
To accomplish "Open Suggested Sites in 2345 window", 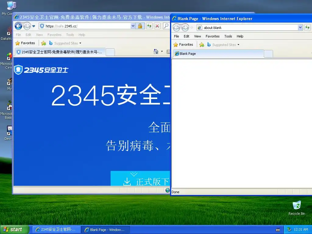I will point(65,43).
